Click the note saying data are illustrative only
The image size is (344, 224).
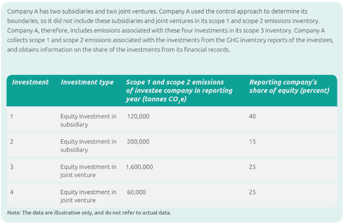pos(89,213)
